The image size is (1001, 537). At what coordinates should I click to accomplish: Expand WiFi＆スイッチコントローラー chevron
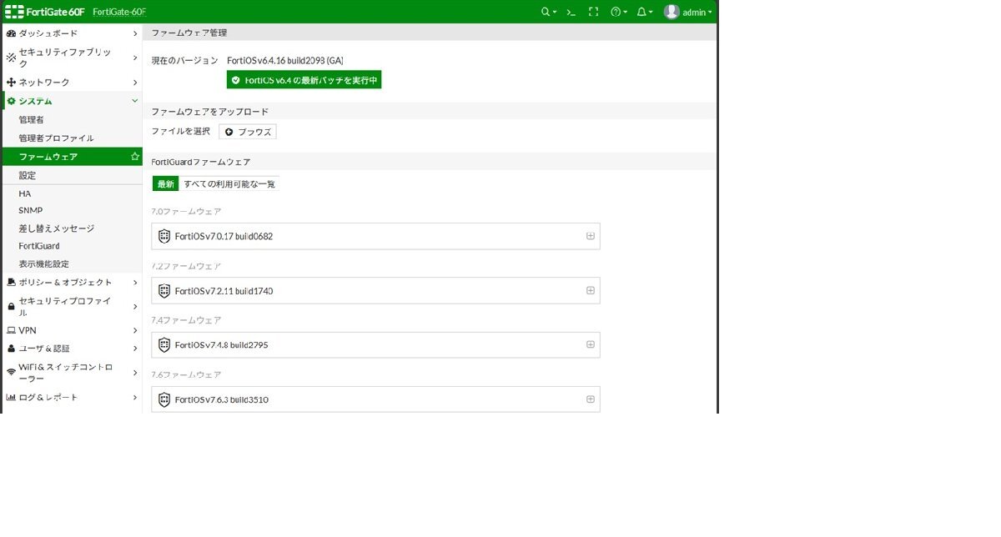pyautogui.click(x=135, y=373)
